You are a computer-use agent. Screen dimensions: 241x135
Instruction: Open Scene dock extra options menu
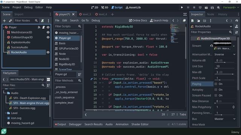[x=49, y=21]
